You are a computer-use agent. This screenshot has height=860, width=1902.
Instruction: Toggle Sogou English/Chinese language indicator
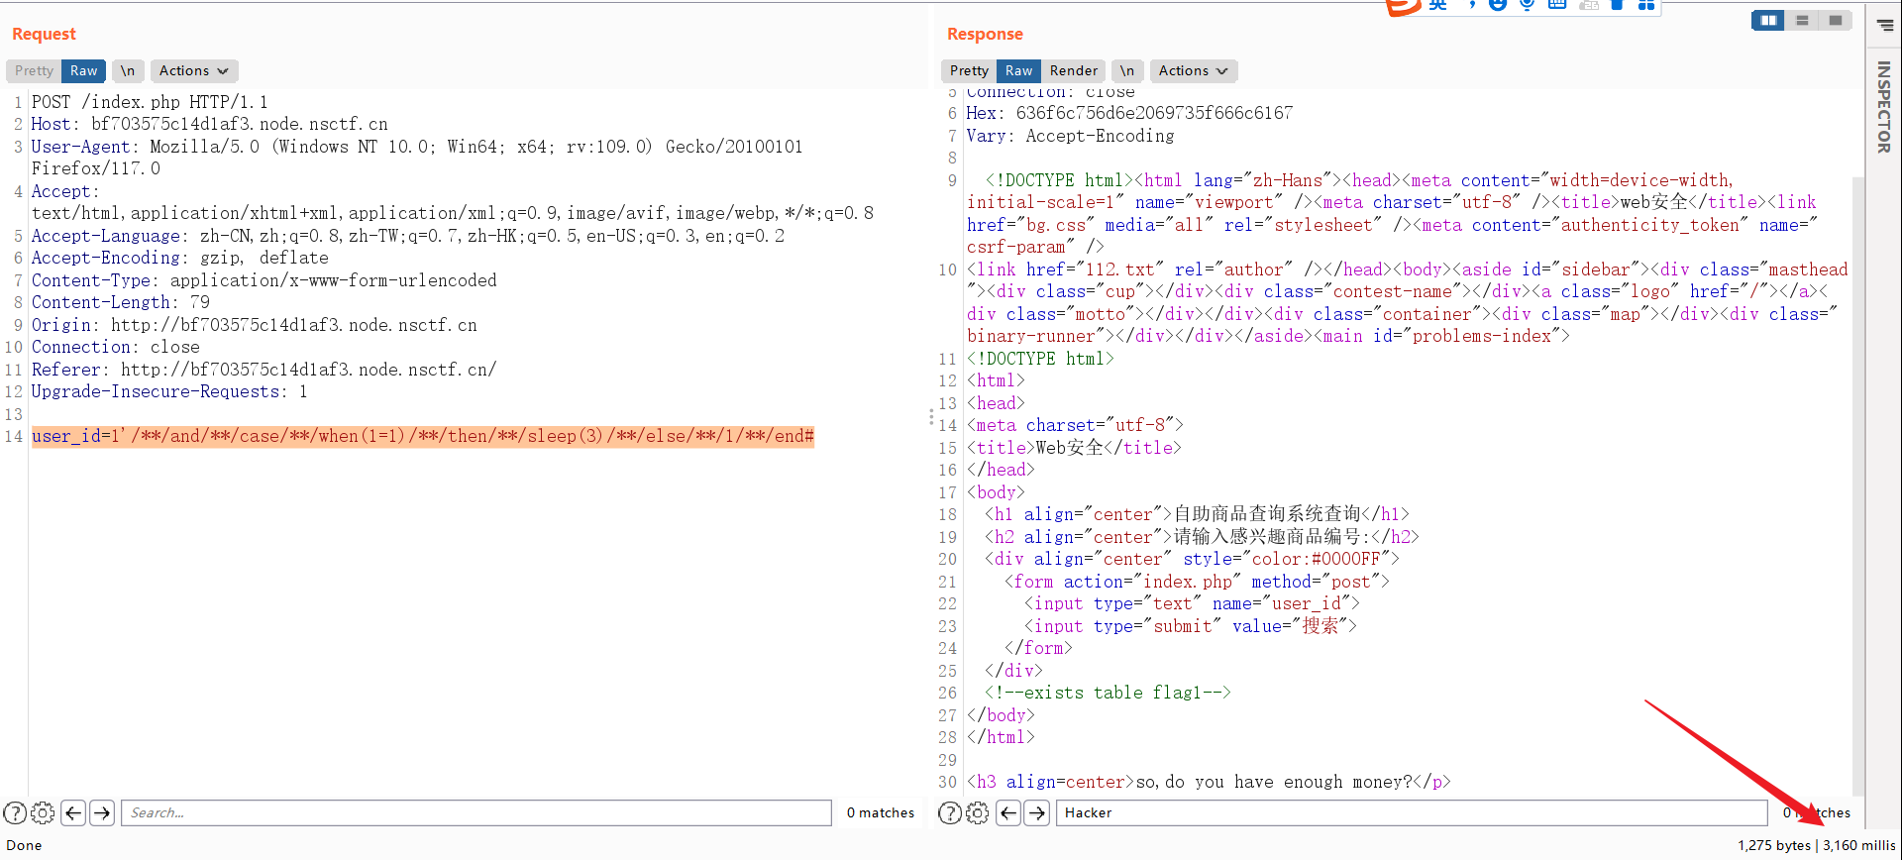1438,5
